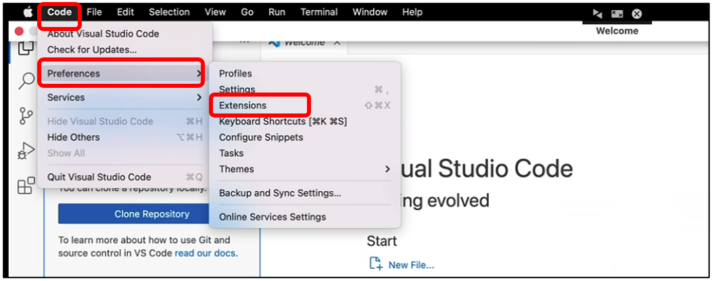
Task: Open the Search view in activity bar
Action: pos(26,81)
